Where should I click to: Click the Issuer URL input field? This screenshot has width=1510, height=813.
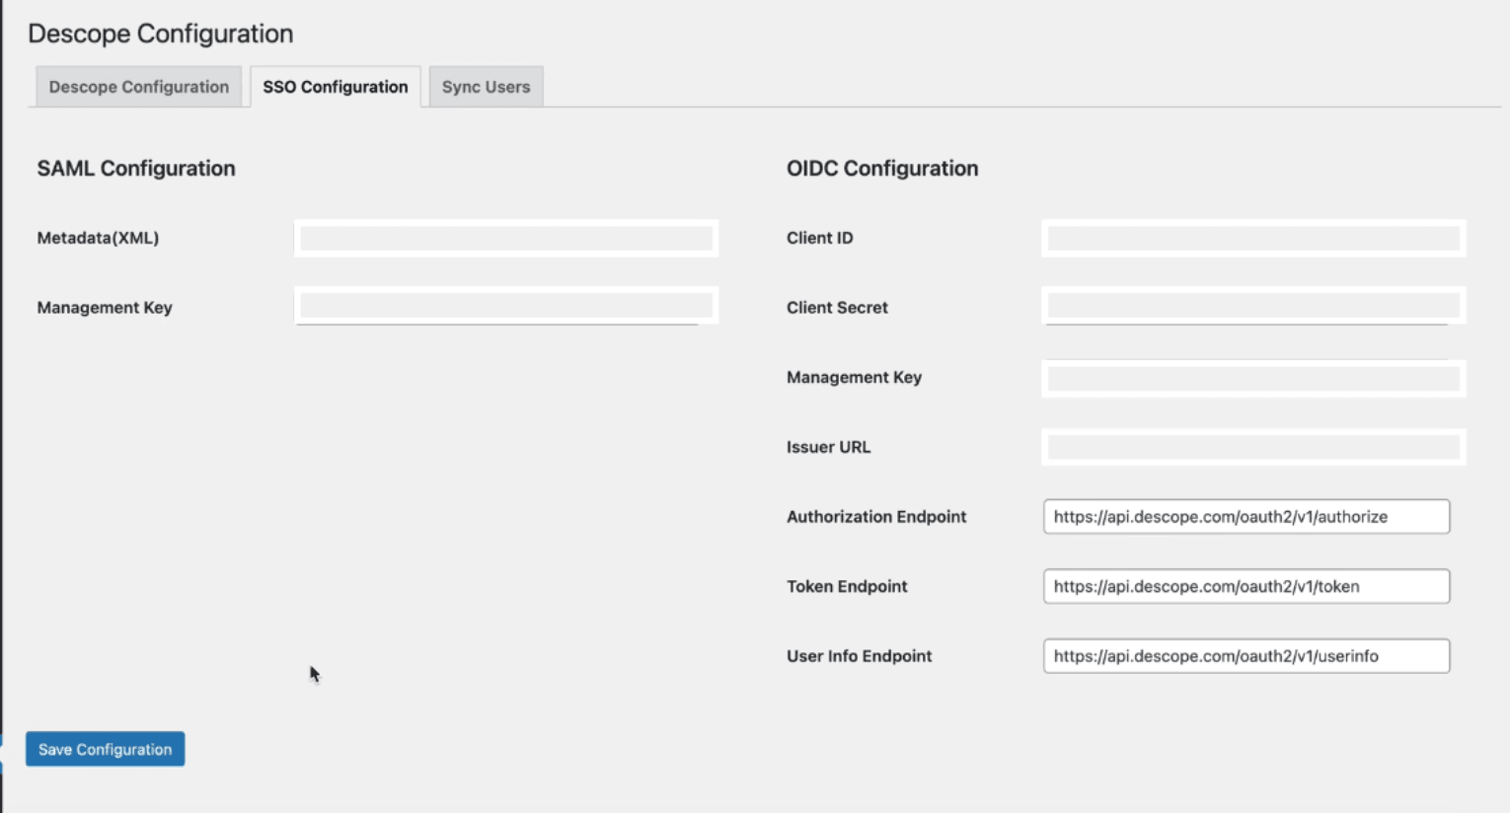(x=1251, y=446)
